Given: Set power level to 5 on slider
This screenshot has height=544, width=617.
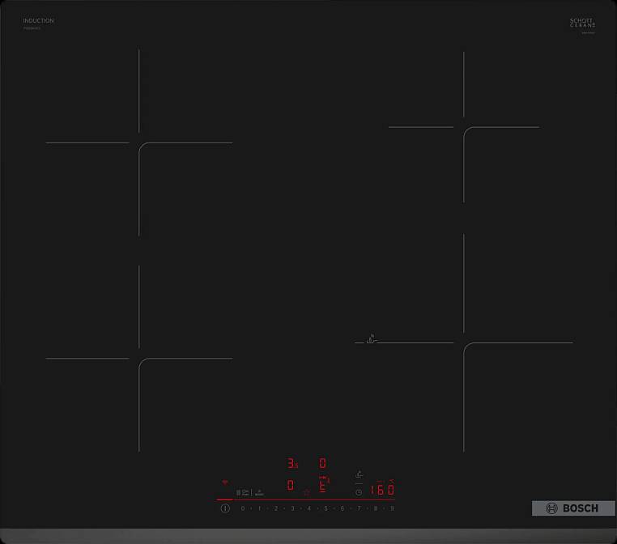Looking at the screenshot, I should click(x=326, y=508).
